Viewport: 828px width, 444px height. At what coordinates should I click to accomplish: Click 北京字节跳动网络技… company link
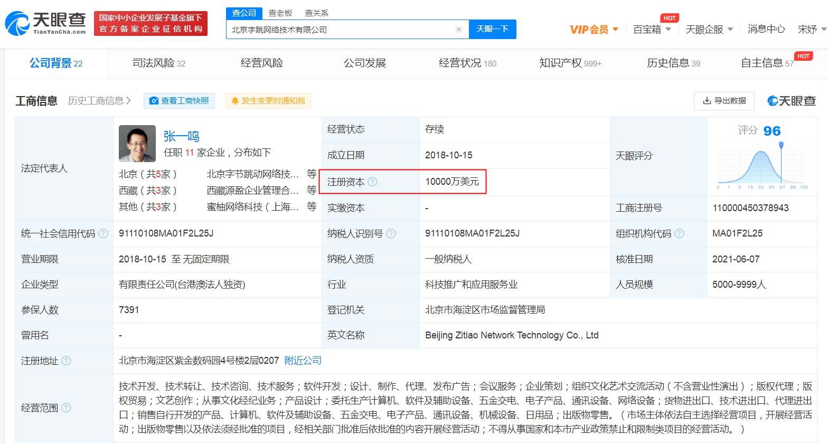[x=253, y=174]
